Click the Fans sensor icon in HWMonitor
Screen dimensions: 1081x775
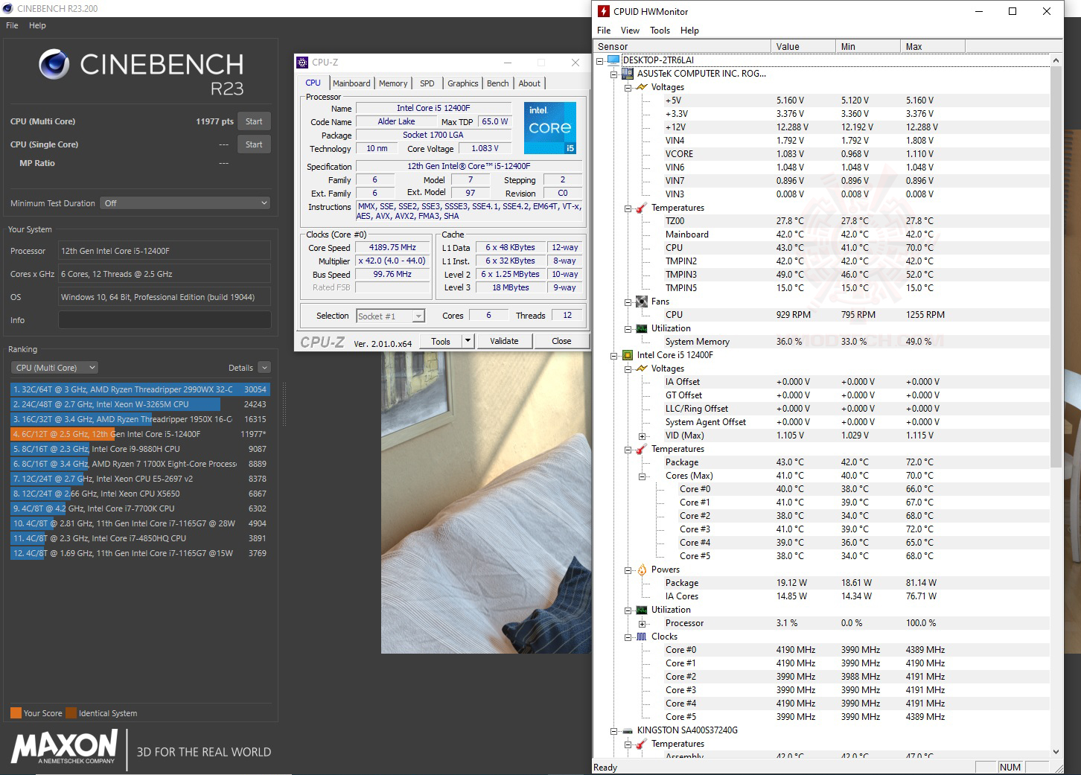point(642,302)
